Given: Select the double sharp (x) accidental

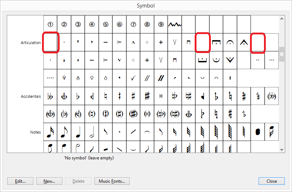Looking at the screenshot, I should click(x=161, y=96).
